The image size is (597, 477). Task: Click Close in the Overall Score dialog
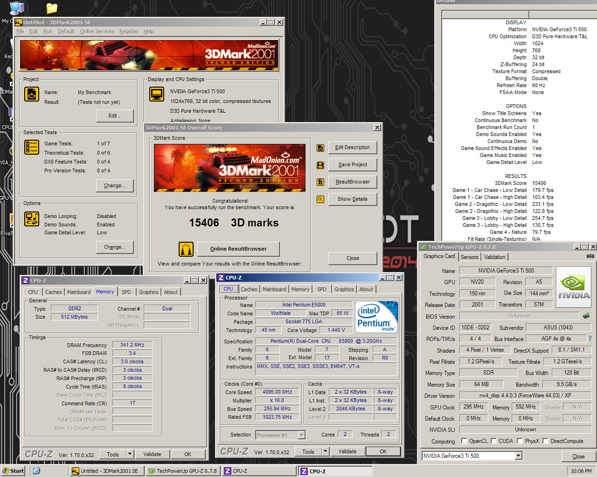point(353,258)
